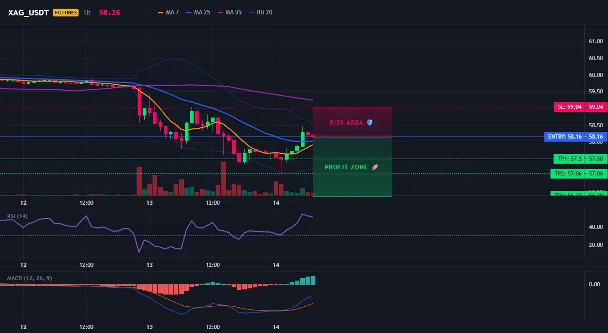Click the PROFIT ZONE text
The image size is (608, 333).
click(346, 167)
